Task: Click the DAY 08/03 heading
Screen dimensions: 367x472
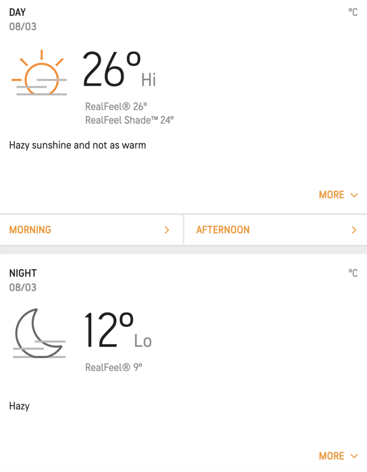Action: [23, 19]
